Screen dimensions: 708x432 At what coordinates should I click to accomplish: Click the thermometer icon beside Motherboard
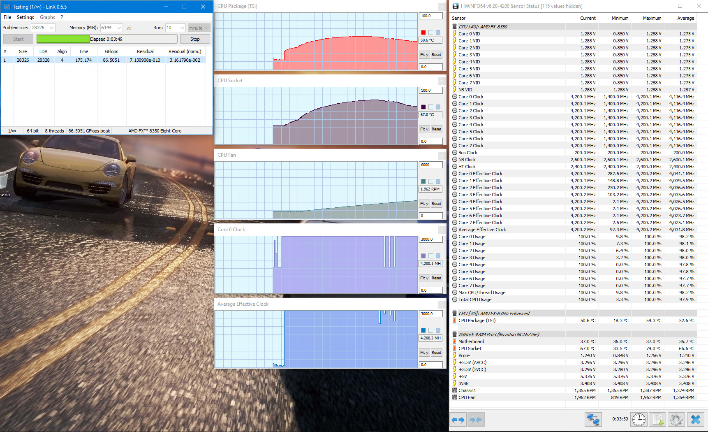(455, 341)
